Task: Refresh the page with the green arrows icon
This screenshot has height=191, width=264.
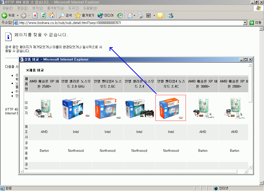Action: (x=43, y=15)
